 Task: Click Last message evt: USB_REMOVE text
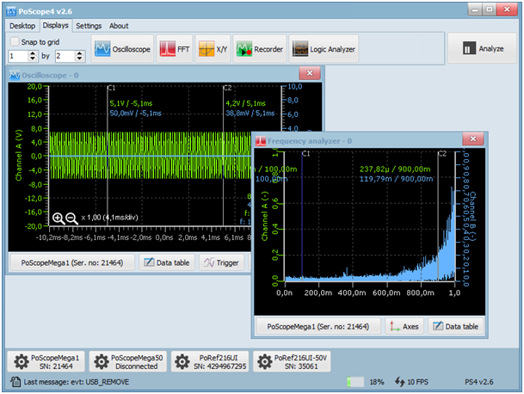(77, 382)
